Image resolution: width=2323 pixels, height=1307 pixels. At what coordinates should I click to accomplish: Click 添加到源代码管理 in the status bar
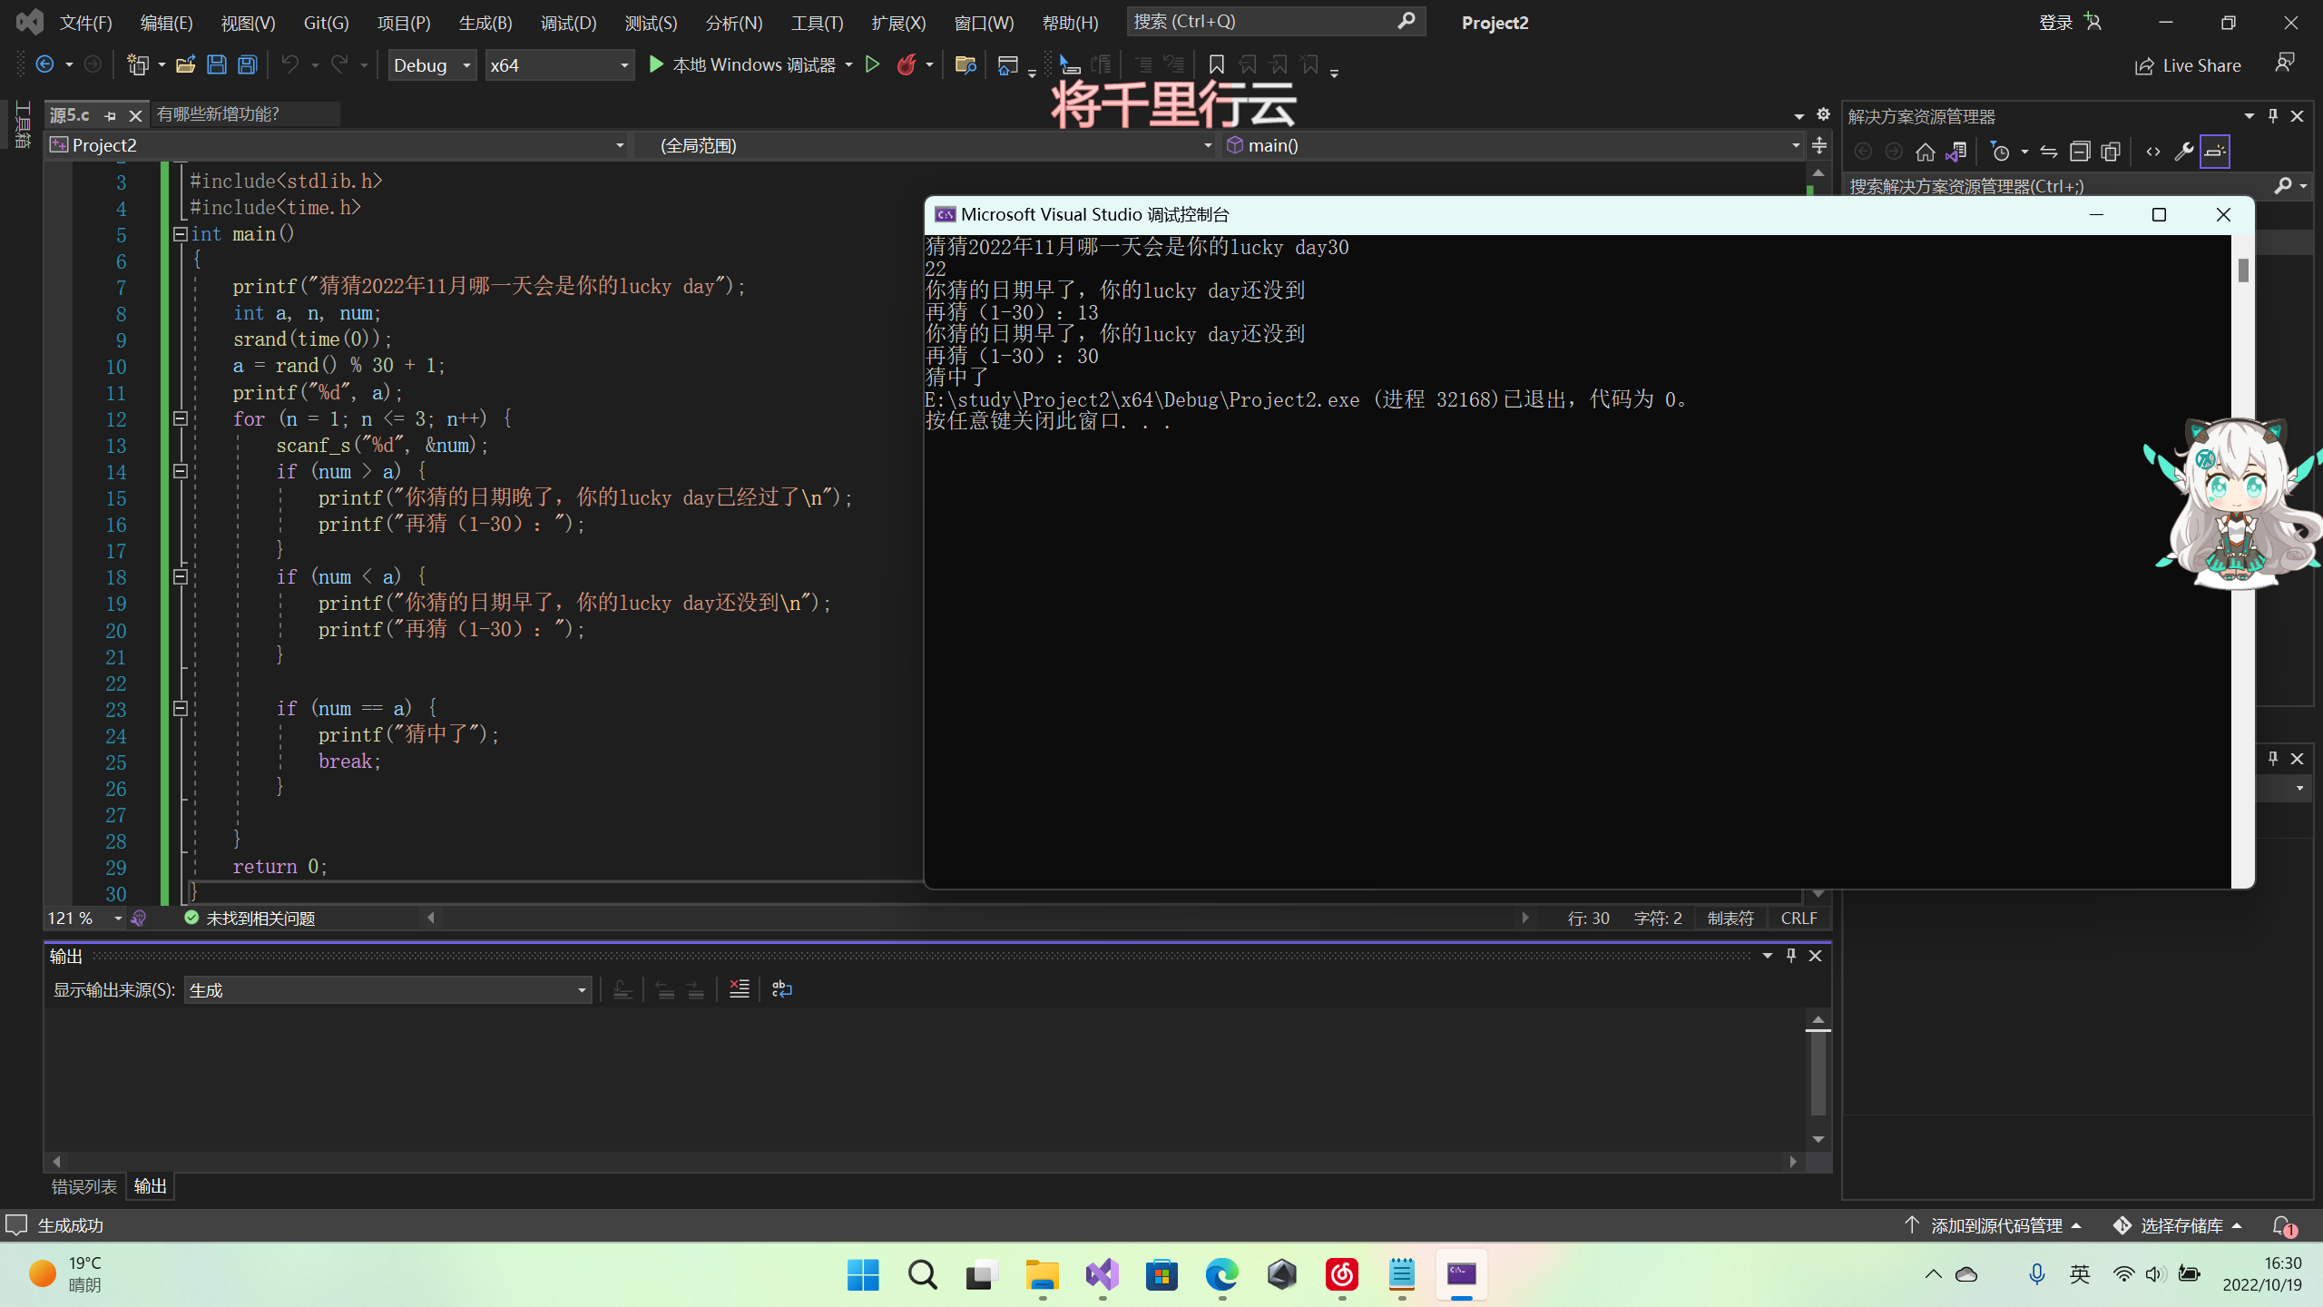pos(1995,1225)
